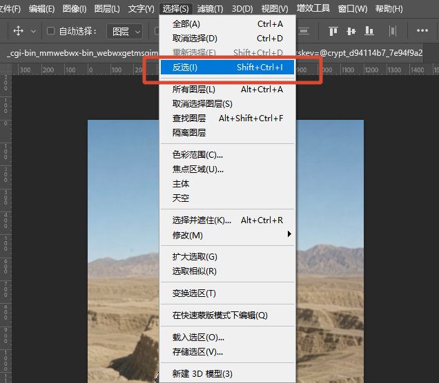
Task: Choose 扩大选取(G) menu entry
Action: [x=227, y=257]
